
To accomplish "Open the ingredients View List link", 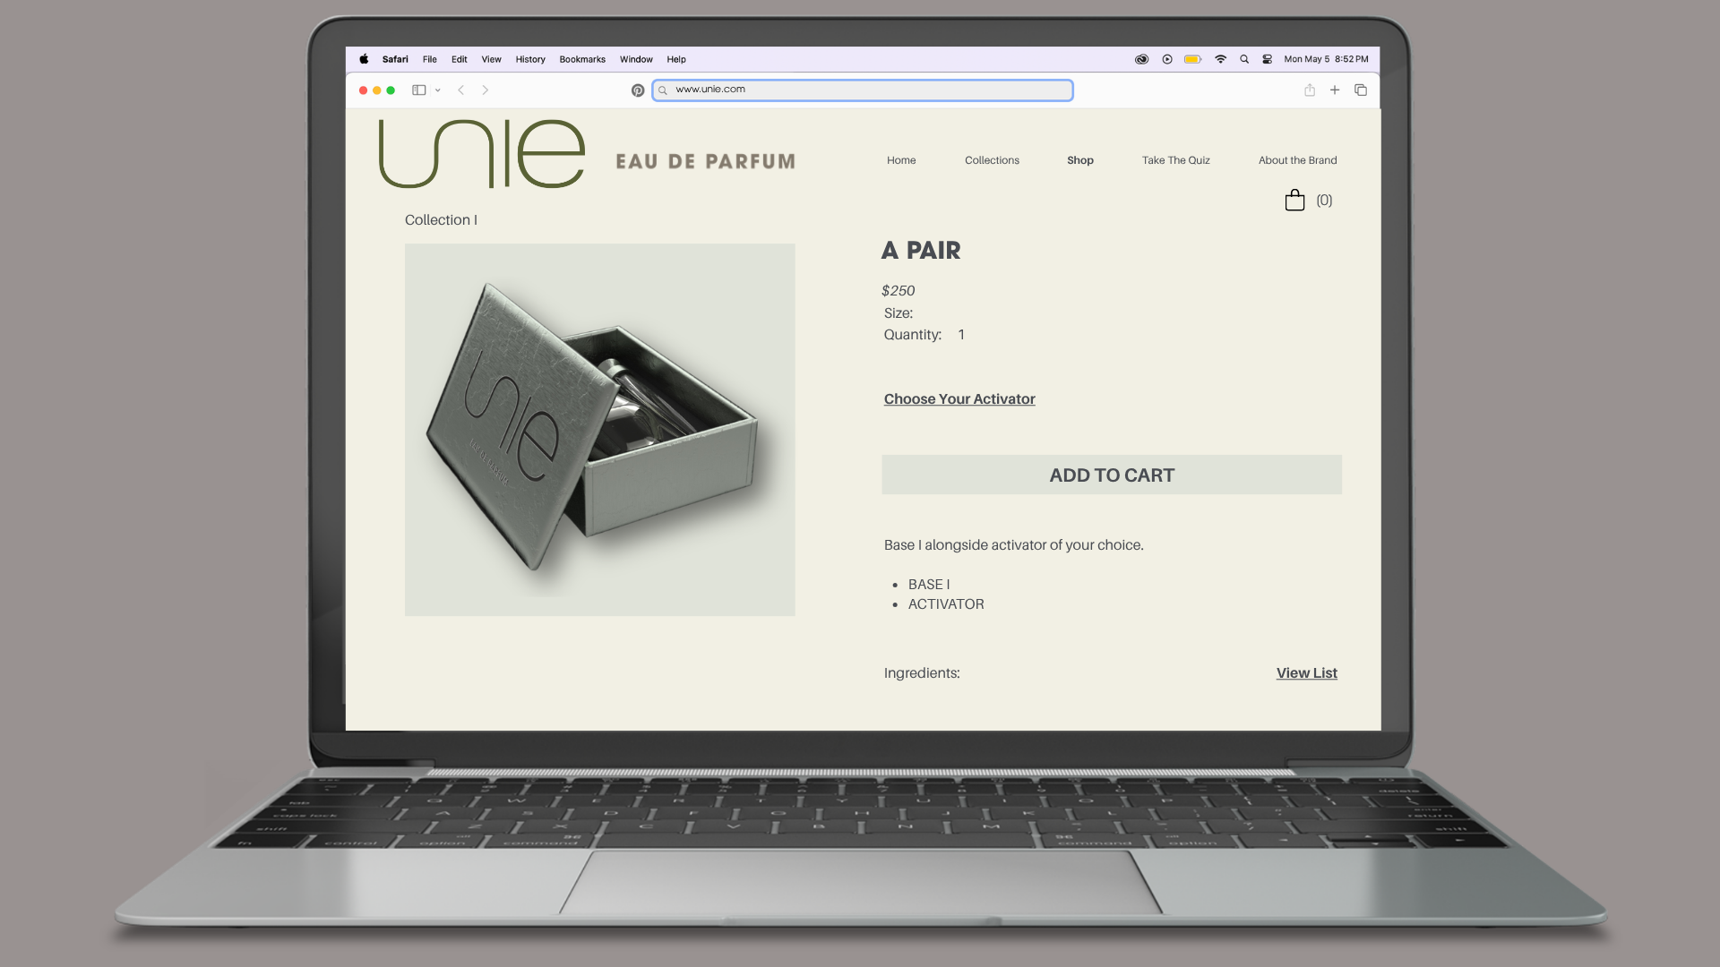I will [x=1306, y=673].
